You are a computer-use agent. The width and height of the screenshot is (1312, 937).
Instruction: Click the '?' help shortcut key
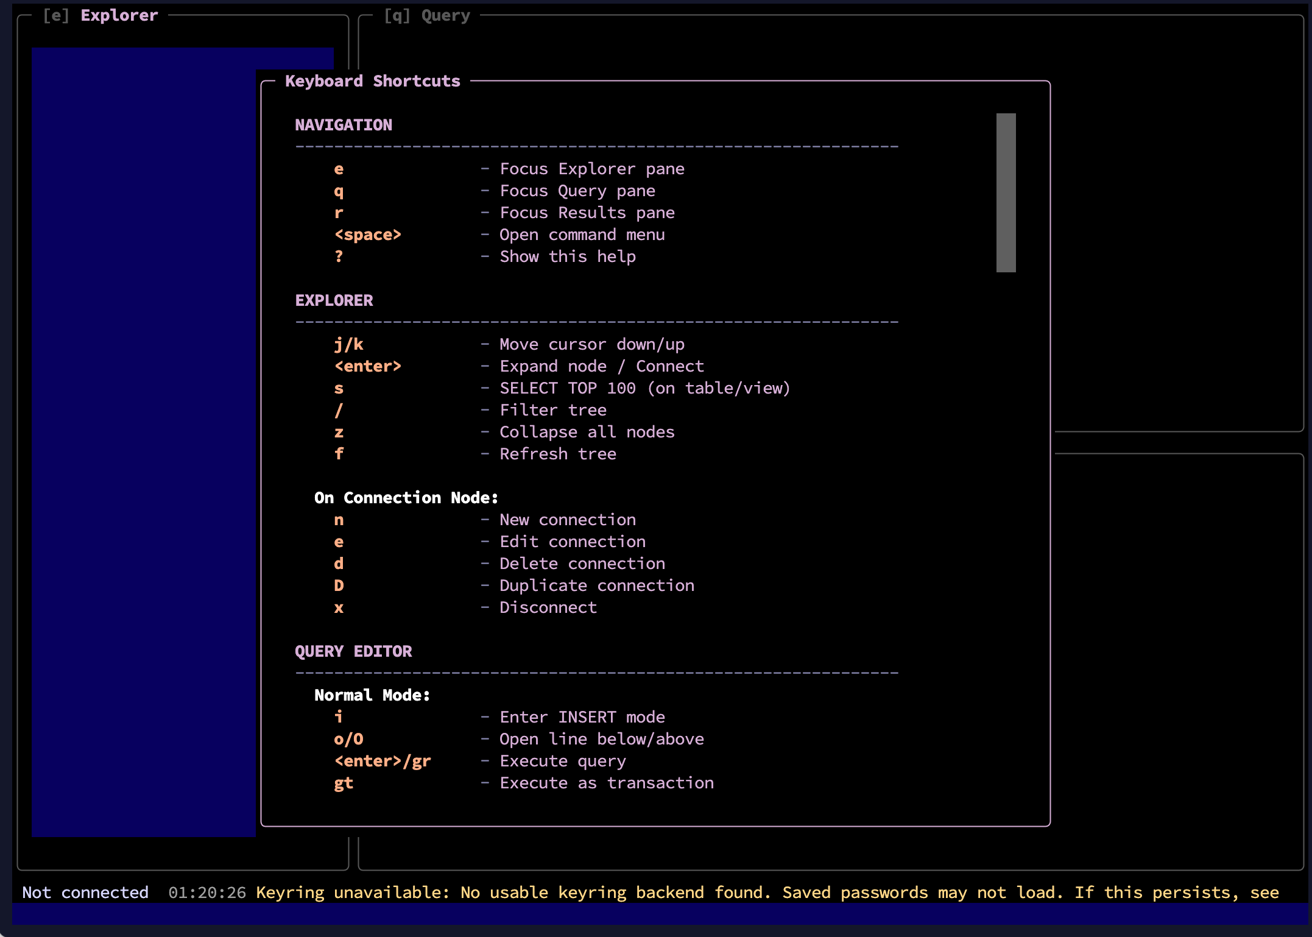(339, 256)
